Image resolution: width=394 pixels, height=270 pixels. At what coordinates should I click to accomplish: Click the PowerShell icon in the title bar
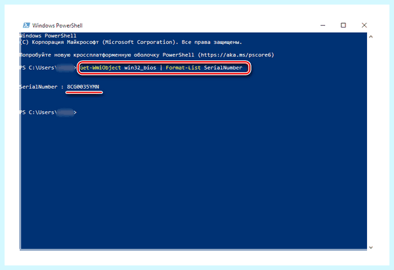[26, 25]
